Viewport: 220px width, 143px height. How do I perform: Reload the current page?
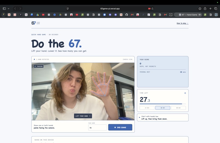pyautogui.click(x=153, y=8)
